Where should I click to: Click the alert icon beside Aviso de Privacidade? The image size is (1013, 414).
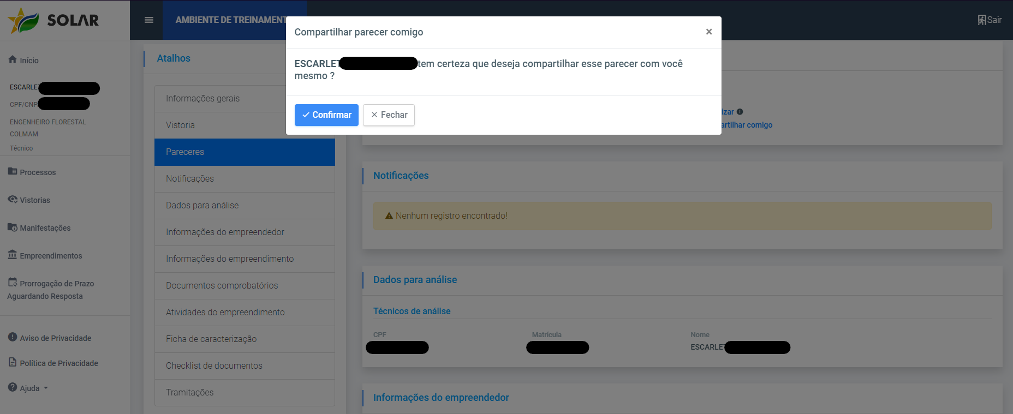(x=13, y=337)
